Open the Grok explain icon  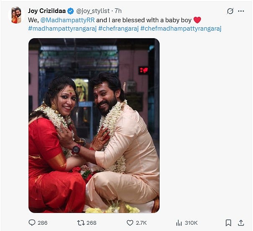point(230,11)
